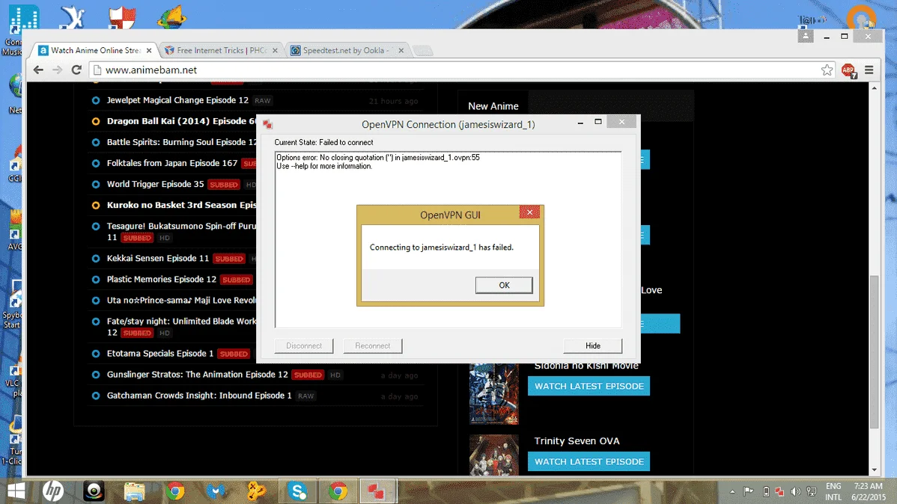This screenshot has height=504, width=897.
Task: Open Etotama Specials Episode 1
Action: 159,353
